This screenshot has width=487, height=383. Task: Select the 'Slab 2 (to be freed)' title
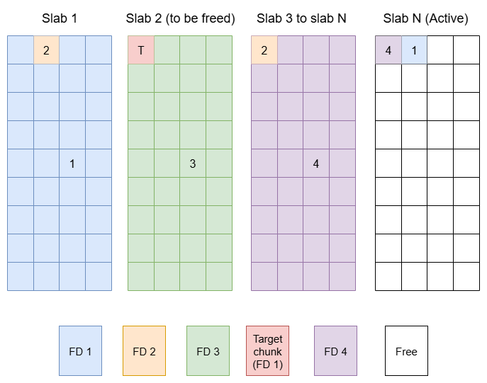[180, 18]
